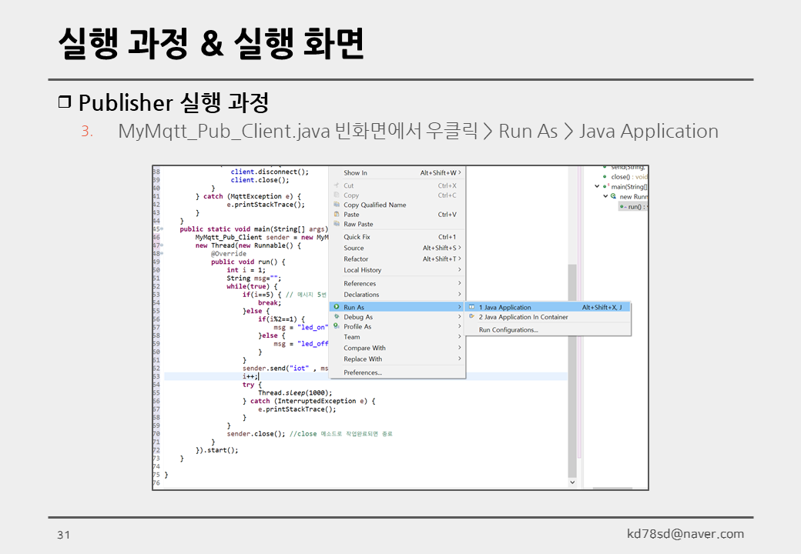Image resolution: width=801 pixels, height=554 pixels.
Task: Toggle the fold marker at line 48
Action: (x=162, y=254)
